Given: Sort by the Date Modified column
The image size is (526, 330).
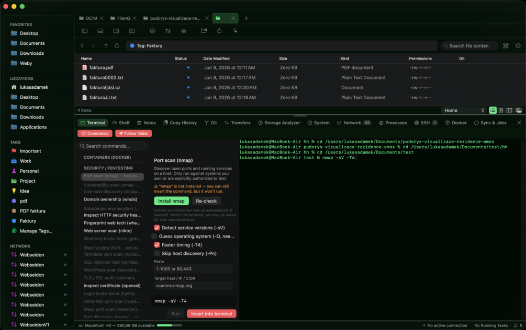Looking at the screenshot, I should tap(216, 58).
